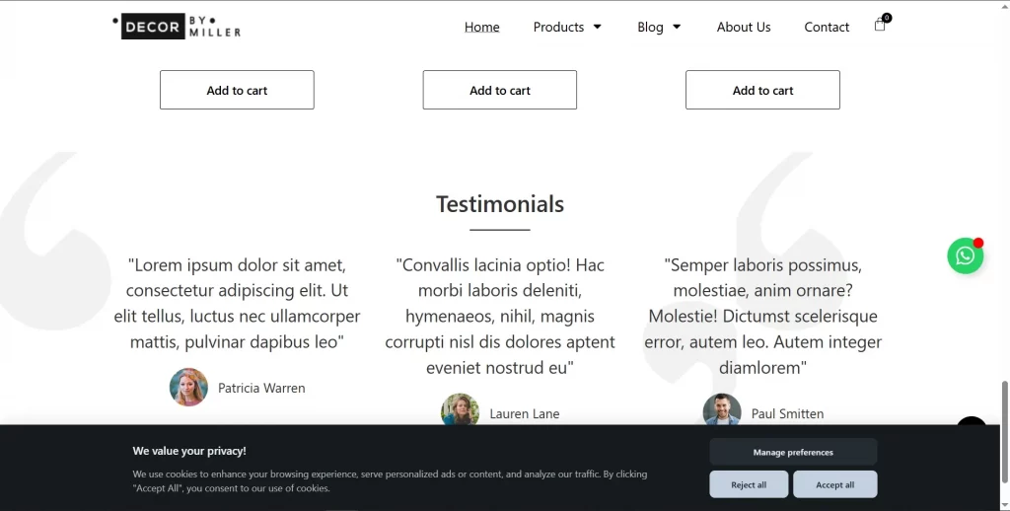Click the first Add to cart button
1010x511 pixels.
point(237,90)
